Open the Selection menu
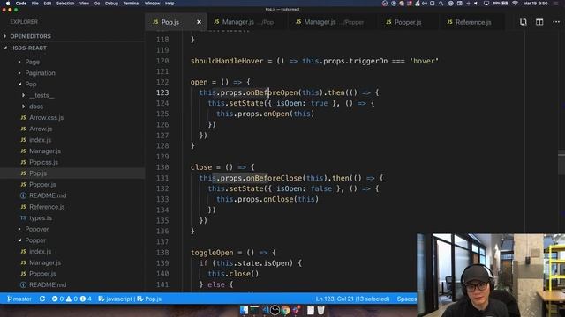The width and height of the screenshot is (565, 317). (65, 4)
